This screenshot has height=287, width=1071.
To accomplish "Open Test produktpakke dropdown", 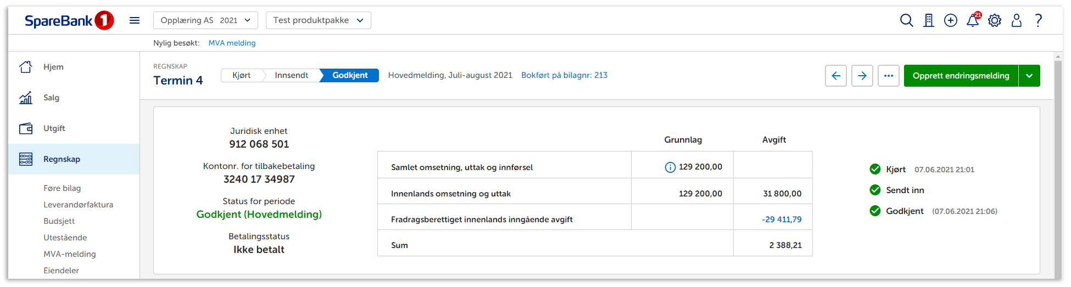I will (318, 20).
